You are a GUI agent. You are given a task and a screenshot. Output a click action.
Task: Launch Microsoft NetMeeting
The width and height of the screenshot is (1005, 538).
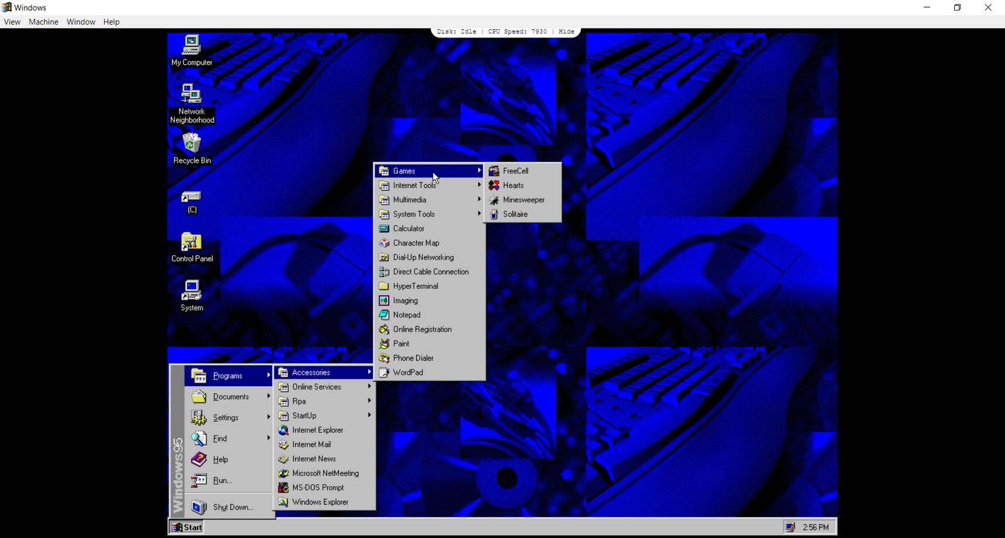click(324, 473)
